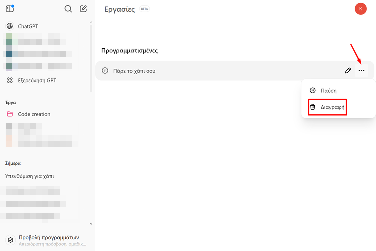Click the sidebar toggle icon
Image resolution: width=376 pixels, height=251 pixels.
(x=10, y=9)
